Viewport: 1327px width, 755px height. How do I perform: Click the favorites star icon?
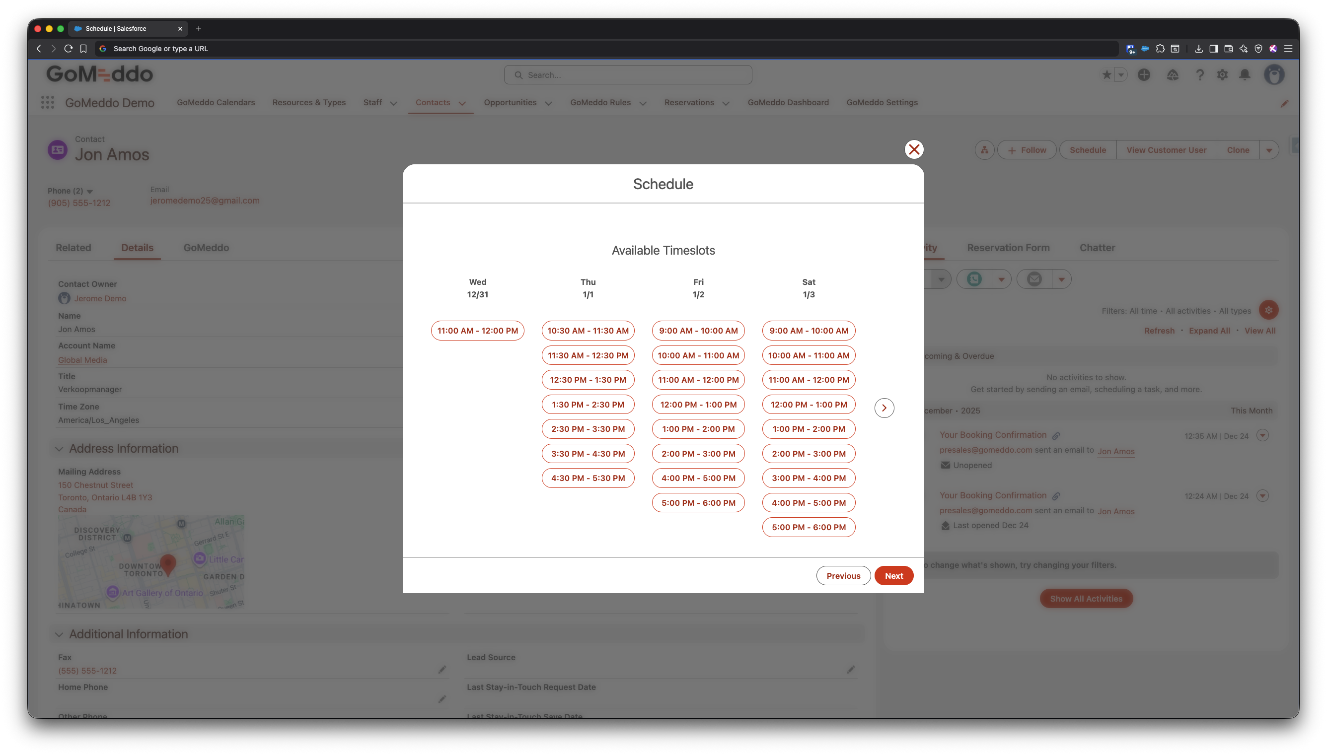pos(1106,75)
